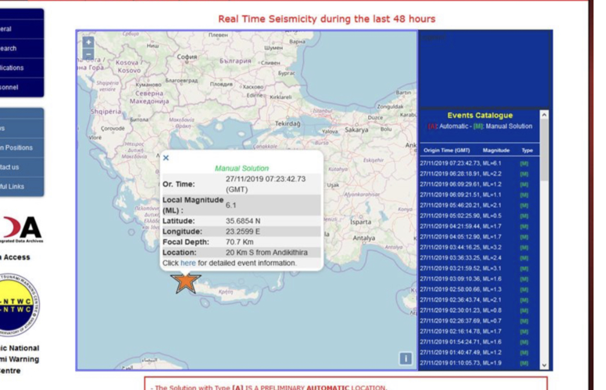The image size is (606, 390).
Task: Select the 03:21:59.52 ML=3.1 event
Action: coord(475,268)
